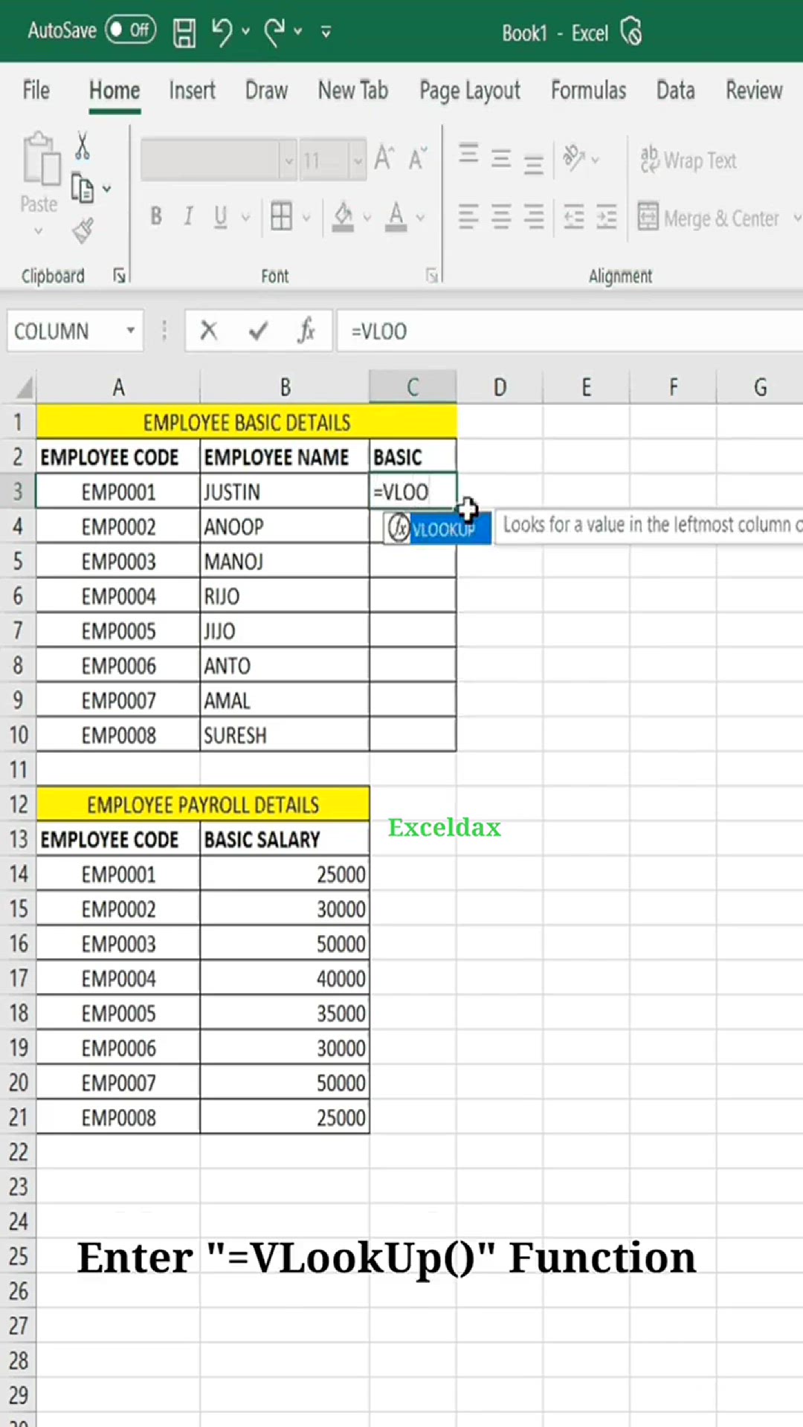The width and height of the screenshot is (803, 1427).
Task: Open the Copy dropdown arrow
Action: [x=107, y=189]
